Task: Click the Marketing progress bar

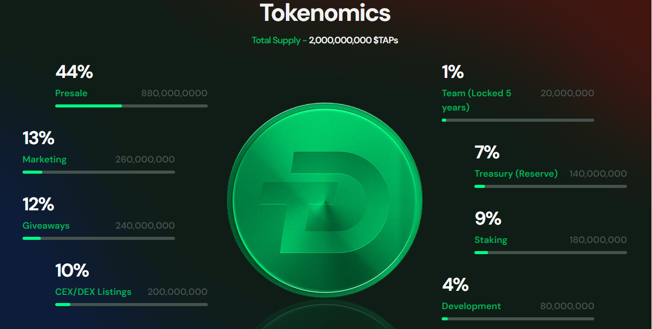Action: (99, 172)
